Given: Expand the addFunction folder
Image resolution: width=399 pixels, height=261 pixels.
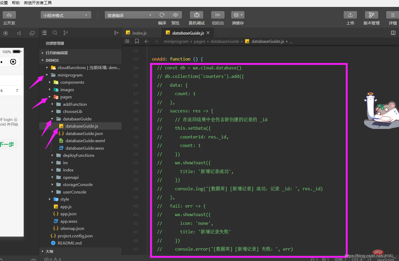Looking at the screenshot, I should (80, 104).
